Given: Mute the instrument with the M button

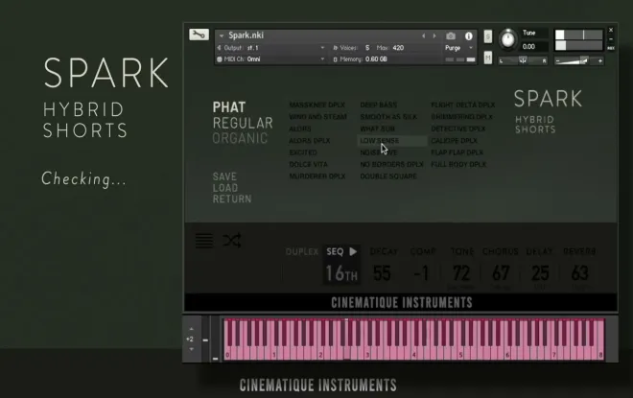Looking at the screenshot, I should pos(487,59).
